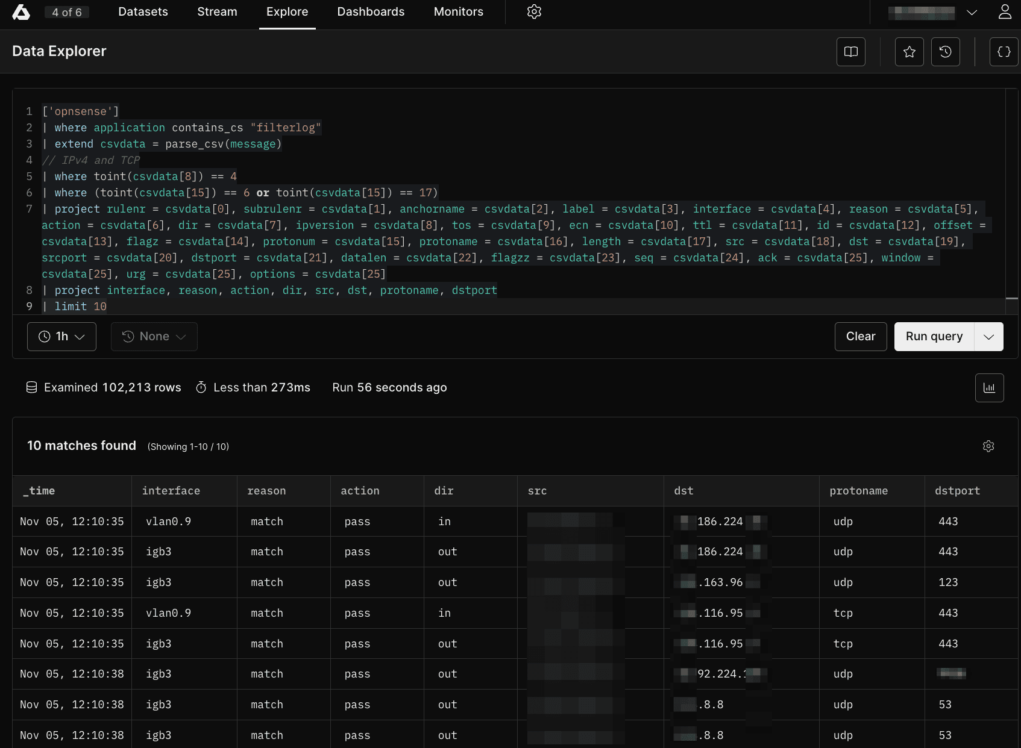The height and width of the screenshot is (748, 1021).
Task: Open the 1h time range dropdown
Action: [x=61, y=336]
